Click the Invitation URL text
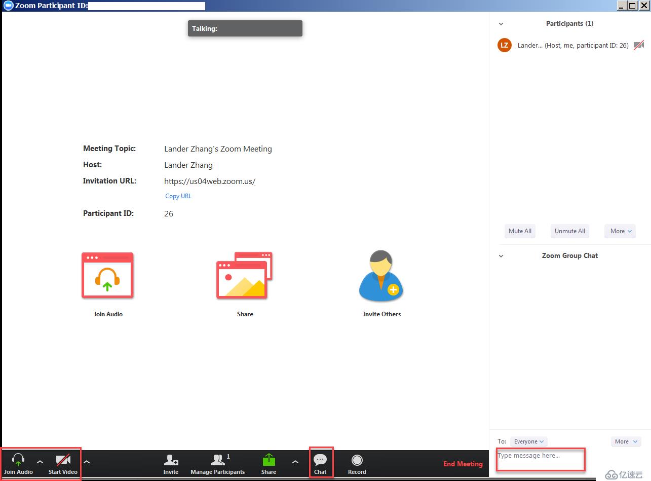The image size is (651, 481). (x=210, y=181)
